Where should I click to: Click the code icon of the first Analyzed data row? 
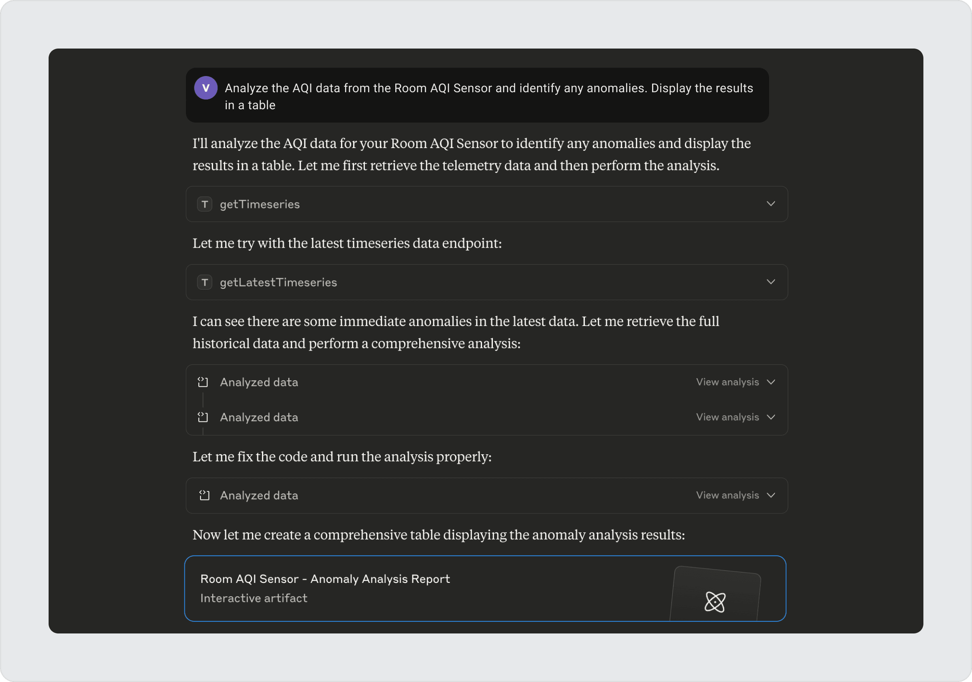203,382
